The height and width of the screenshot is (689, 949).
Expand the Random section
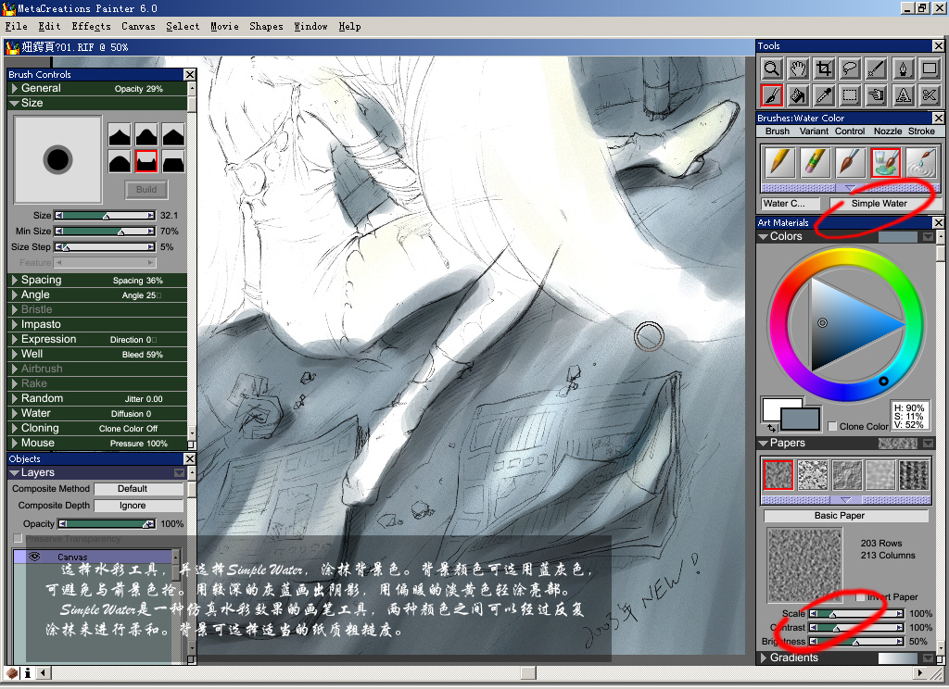coord(15,398)
